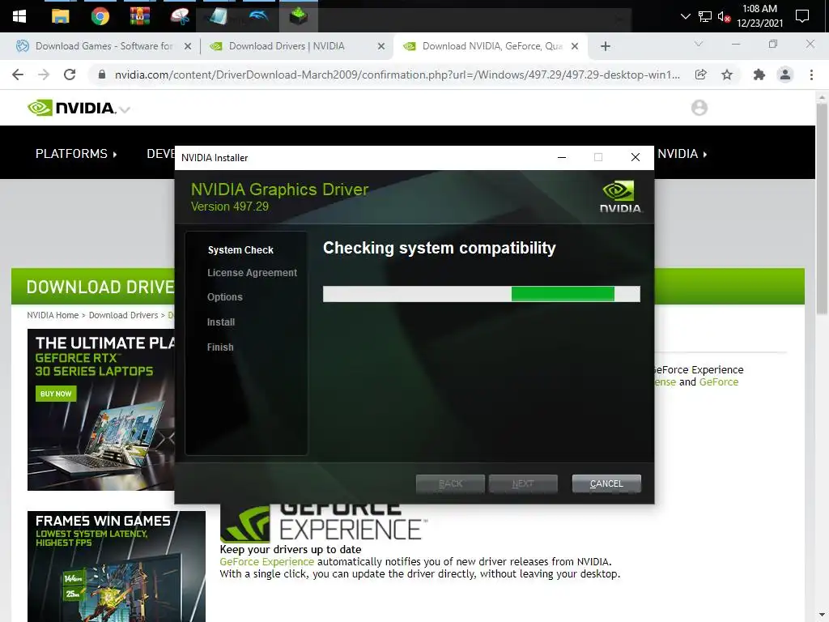
Task: Open the notification center icon
Action: tap(802, 16)
